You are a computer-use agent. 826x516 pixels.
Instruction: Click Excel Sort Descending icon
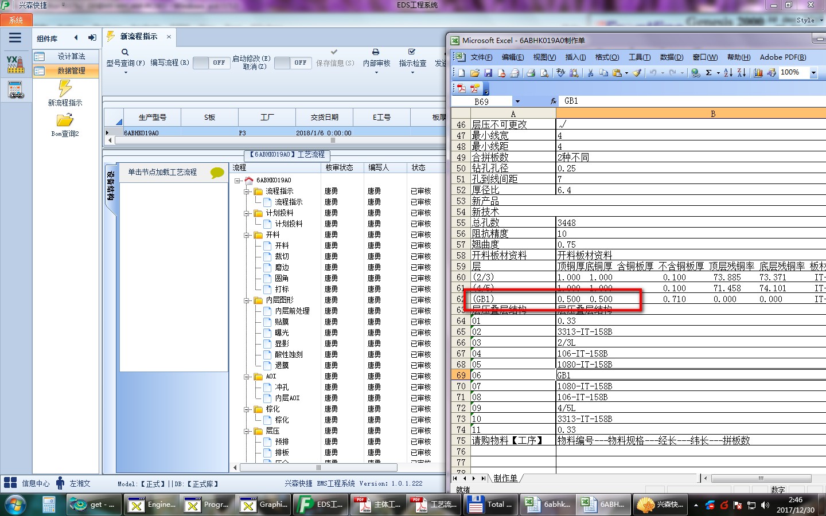(x=741, y=73)
